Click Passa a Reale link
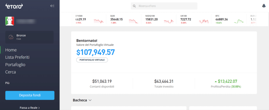The image size is (269, 110). tap(30, 108)
